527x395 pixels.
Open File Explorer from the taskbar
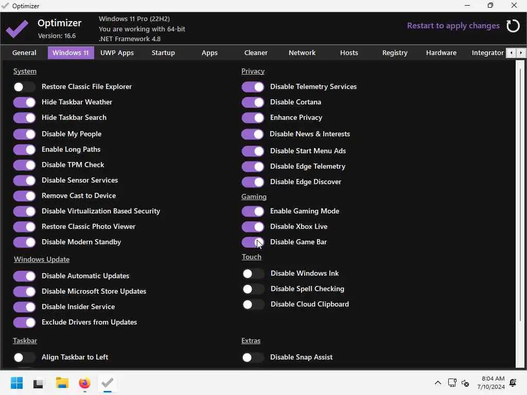point(62,383)
